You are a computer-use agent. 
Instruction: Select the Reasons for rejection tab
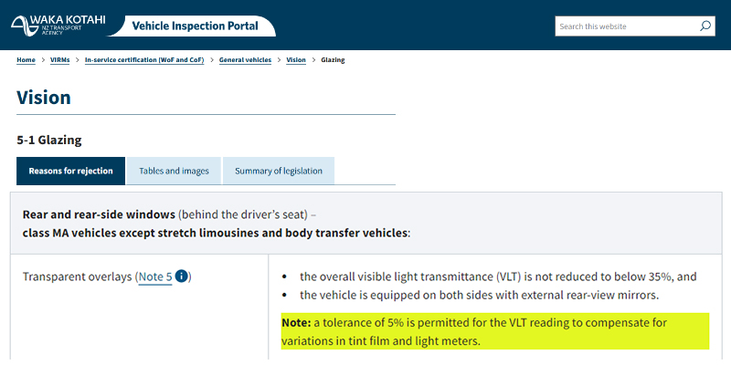71,171
